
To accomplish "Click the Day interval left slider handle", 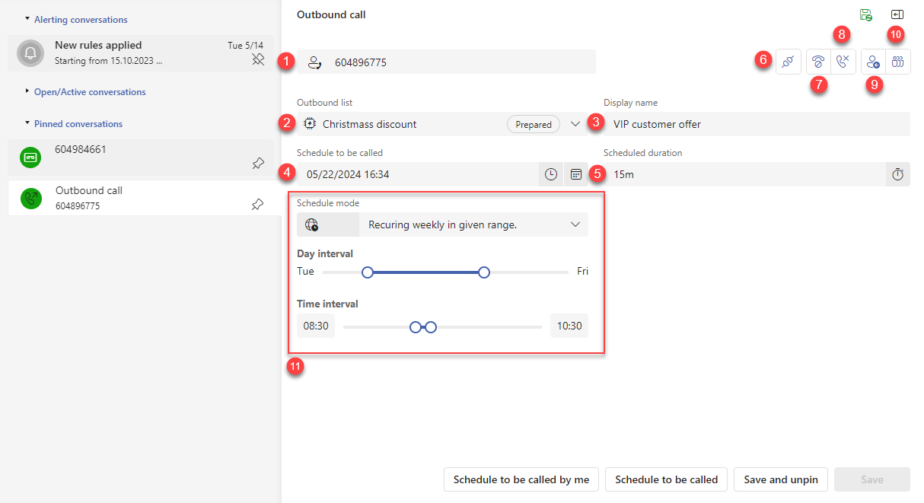I will click(x=368, y=272).
